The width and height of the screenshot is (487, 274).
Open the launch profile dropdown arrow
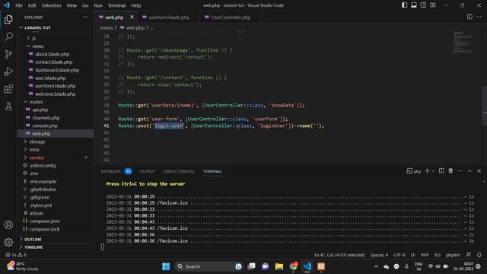[x=433, y=171]
